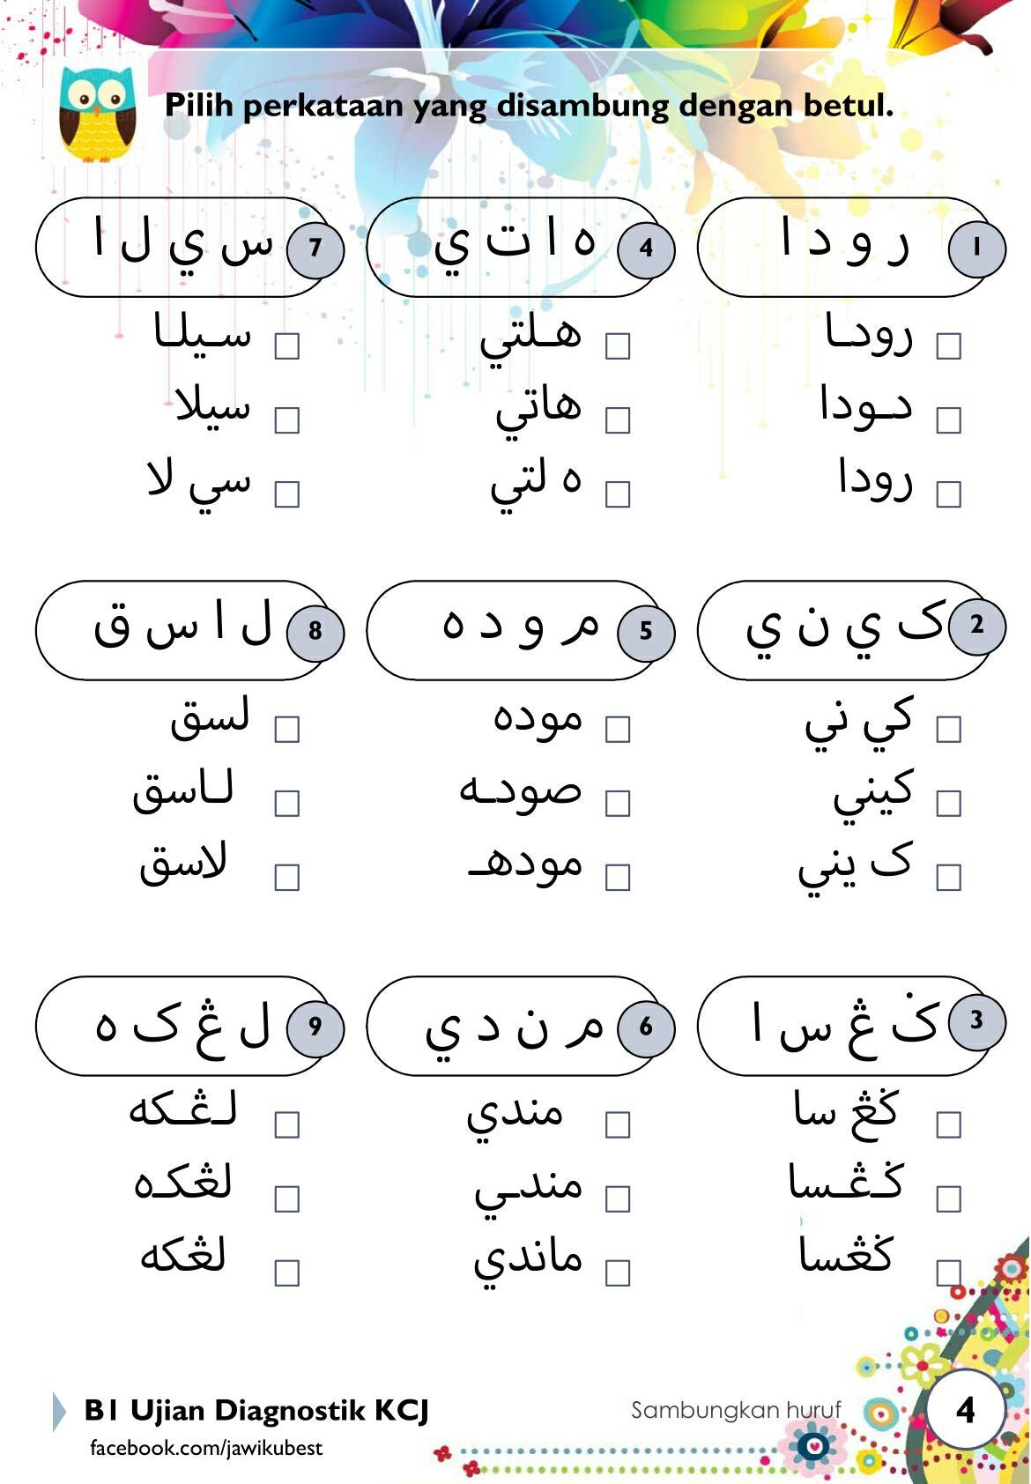Click question number 7 circle badge

pos(315,249)
